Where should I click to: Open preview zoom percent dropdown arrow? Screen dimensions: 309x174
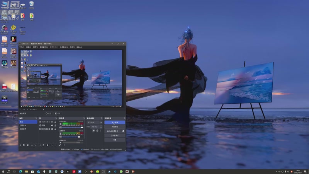28,109
